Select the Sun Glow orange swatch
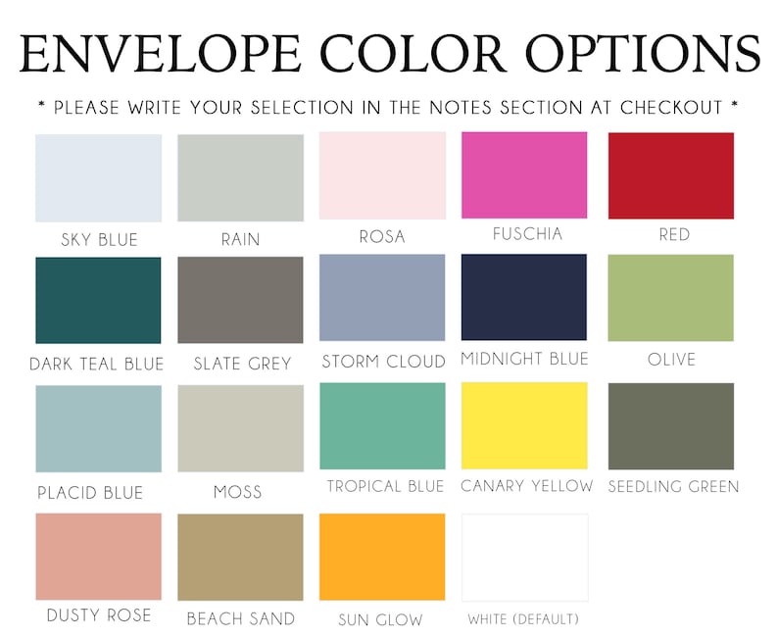Image resolution: width=778 pixels, height=637 pixels. (382, 557)
